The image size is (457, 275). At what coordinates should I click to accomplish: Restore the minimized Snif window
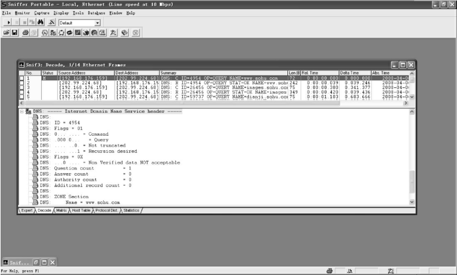point(36,262)
